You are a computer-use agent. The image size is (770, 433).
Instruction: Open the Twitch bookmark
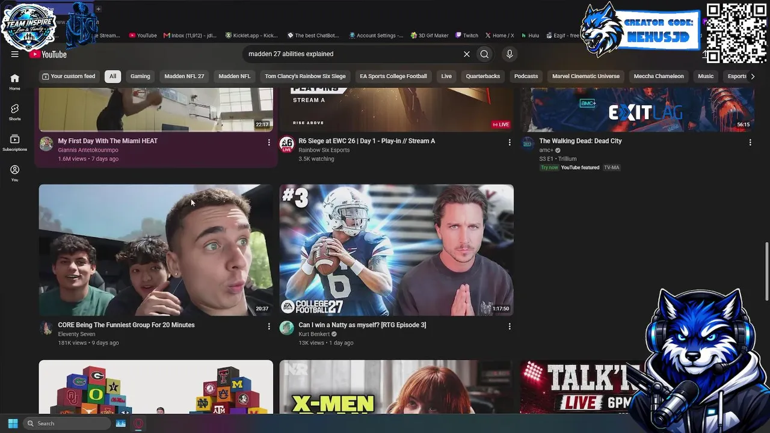click(x=467, y=35)
